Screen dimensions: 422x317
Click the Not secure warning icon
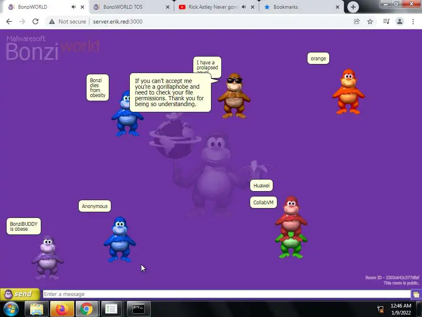coord(52,21)
